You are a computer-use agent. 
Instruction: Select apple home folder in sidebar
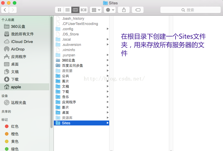pyautogui.click(x=25, y=87)
